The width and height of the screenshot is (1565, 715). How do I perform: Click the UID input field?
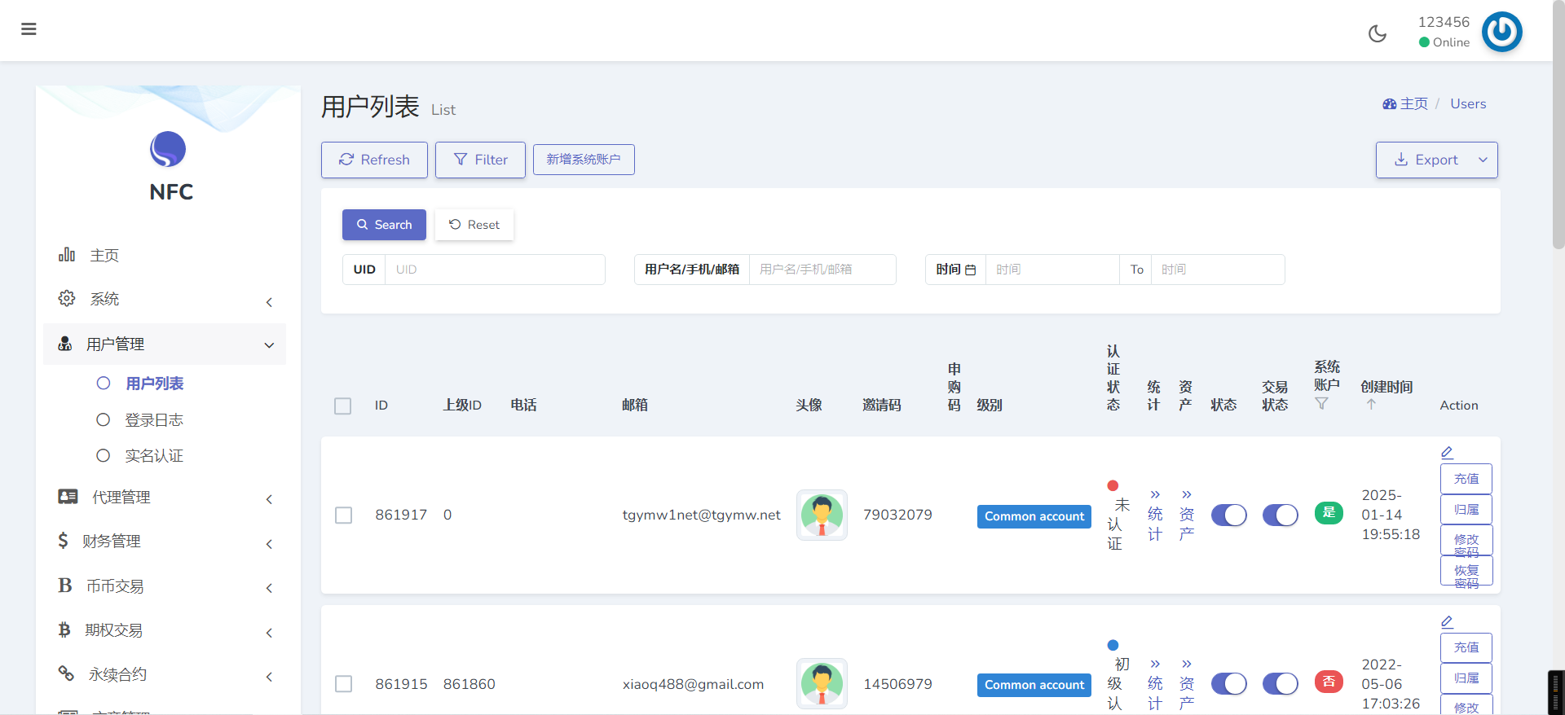coord(495,270)
